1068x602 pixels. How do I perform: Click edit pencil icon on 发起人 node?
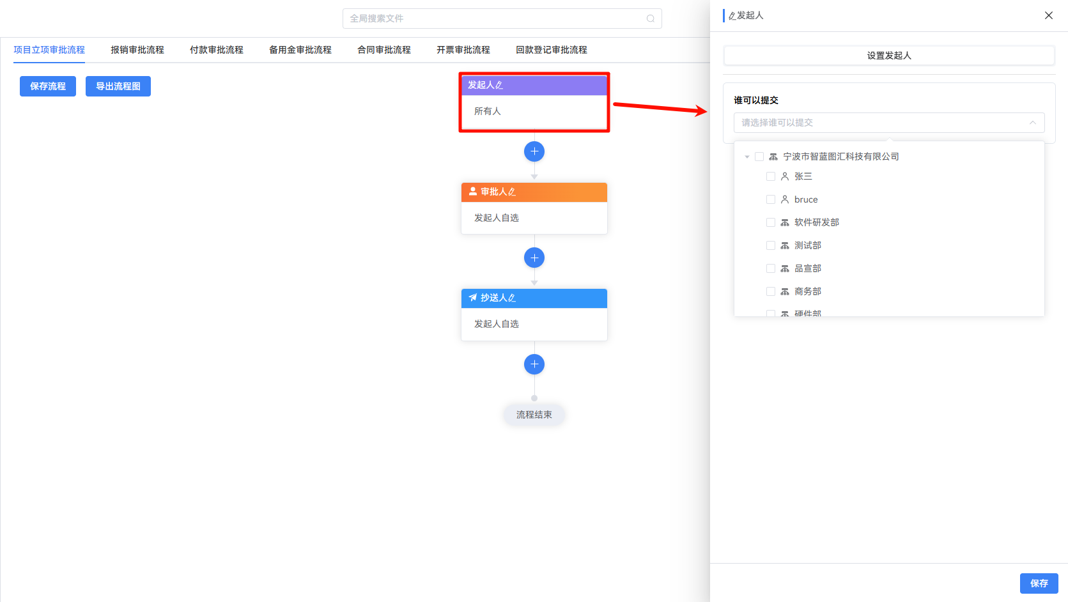tap(499, 85)
